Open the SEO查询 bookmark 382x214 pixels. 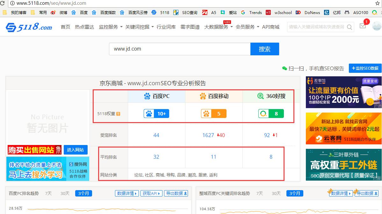(185, 12)
